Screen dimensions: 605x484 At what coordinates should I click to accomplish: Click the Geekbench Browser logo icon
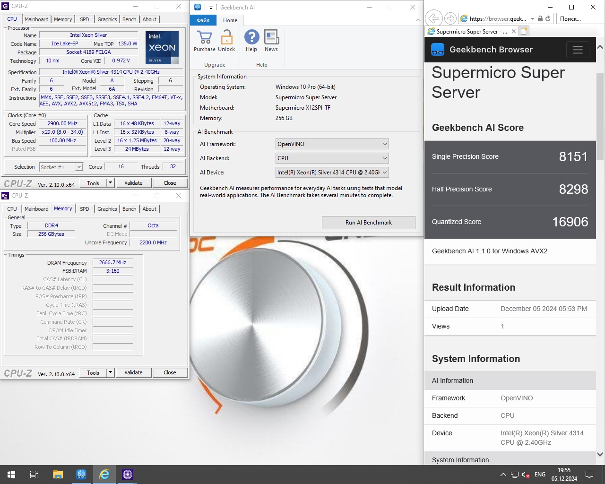coord(438,50)
